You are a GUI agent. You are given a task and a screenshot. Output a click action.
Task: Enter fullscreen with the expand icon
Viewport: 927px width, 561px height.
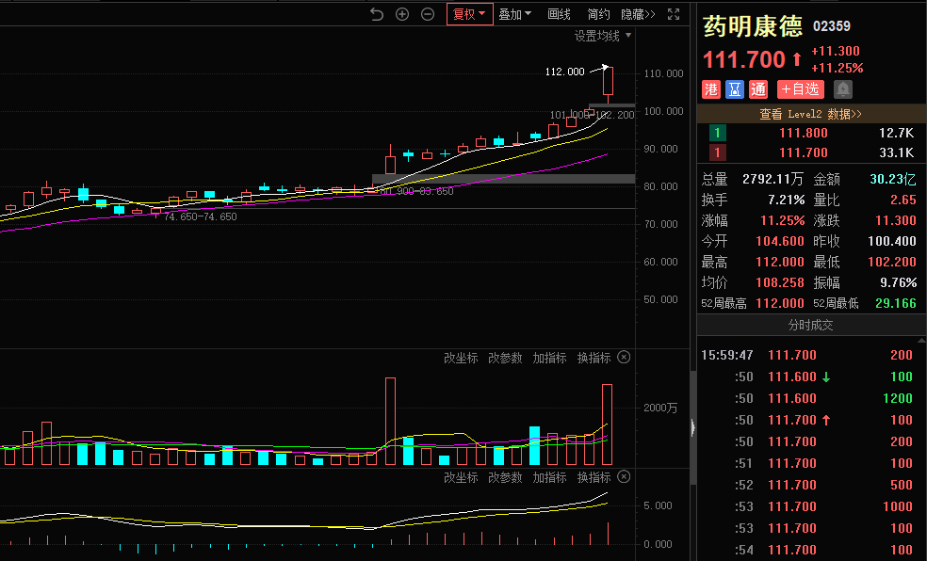674,14
